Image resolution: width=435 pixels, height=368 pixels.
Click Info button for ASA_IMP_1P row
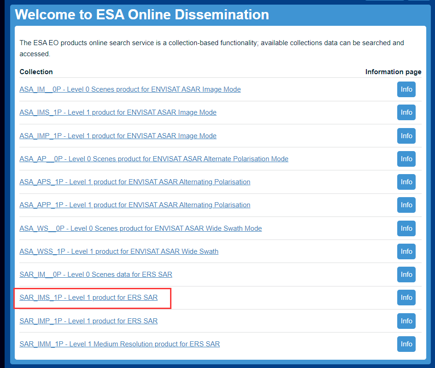tap(406, 136)
